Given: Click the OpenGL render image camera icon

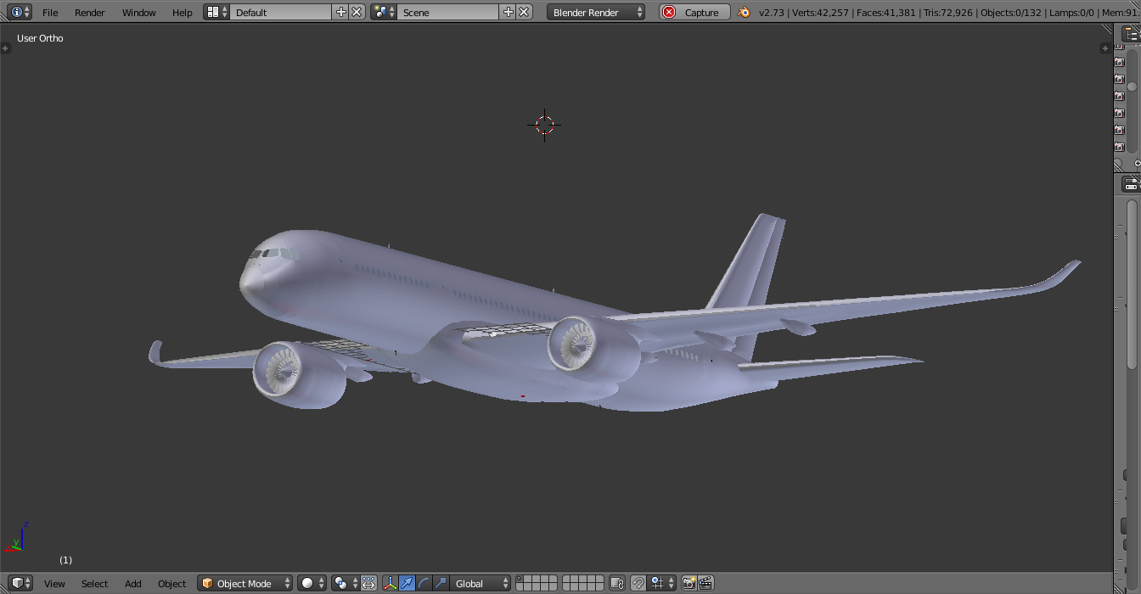Looking at the screenshot, I should pyautogui.click(x=689, y=583).
